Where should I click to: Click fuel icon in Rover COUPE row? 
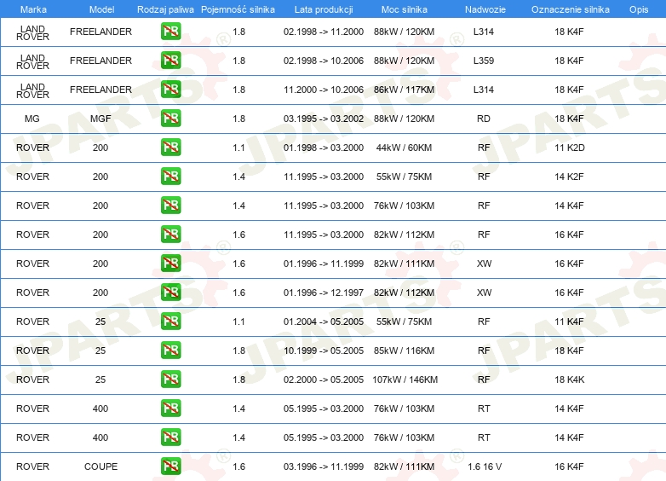(170, 467)
